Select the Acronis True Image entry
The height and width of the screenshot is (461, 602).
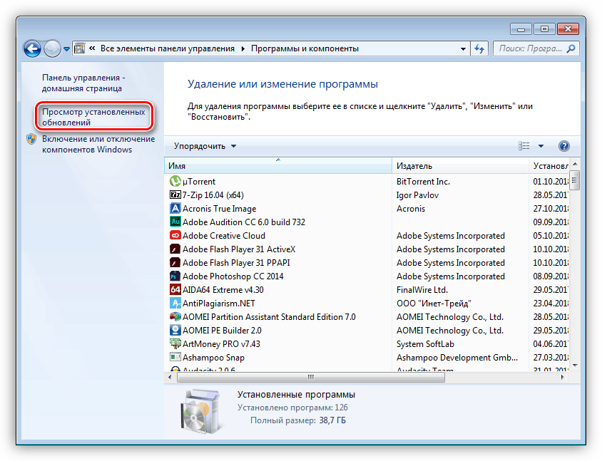tap(219, 209)
